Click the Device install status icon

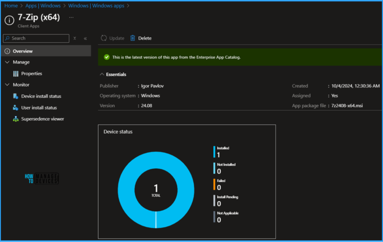click(16, 96)
